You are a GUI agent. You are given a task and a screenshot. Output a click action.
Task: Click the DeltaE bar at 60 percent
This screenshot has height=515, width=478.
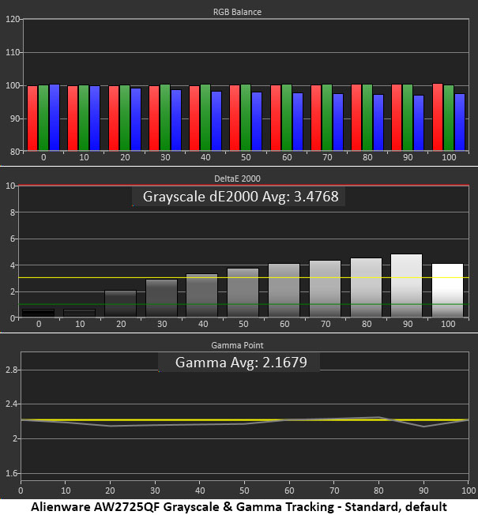pyautogui.click(x=284, y=290)
